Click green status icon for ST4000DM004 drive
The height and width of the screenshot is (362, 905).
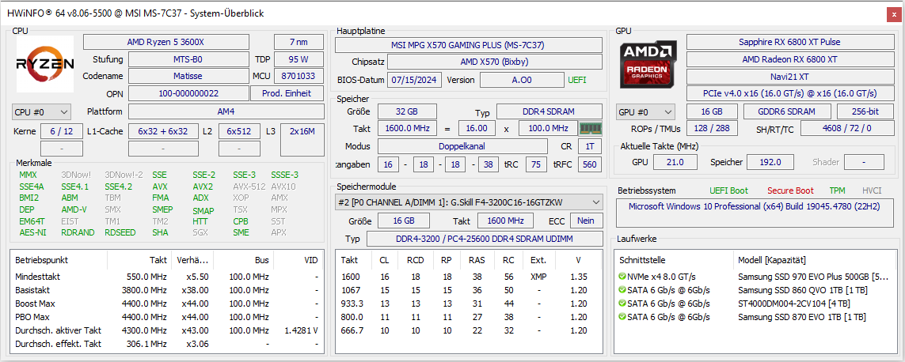[622, 304]
